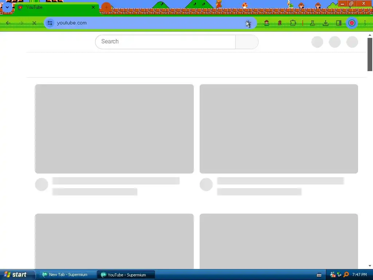The width and height of the screenshot is (373, 280).
Task: Open the on-screen keyboard taskbar icon
Action: click(x=319, y=275)
